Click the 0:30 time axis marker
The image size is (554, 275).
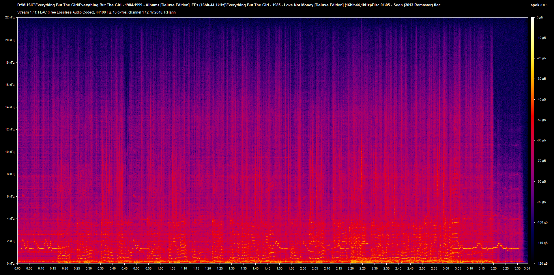[x=89, y=268]
